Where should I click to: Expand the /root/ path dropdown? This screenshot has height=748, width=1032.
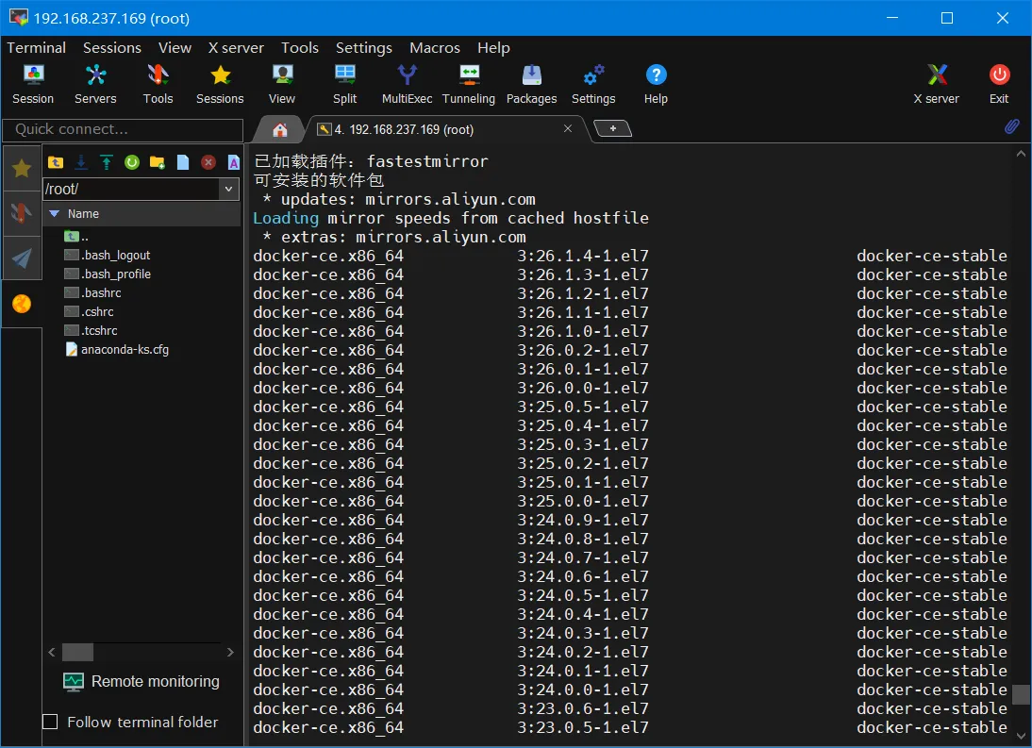[x=228, y=190]
